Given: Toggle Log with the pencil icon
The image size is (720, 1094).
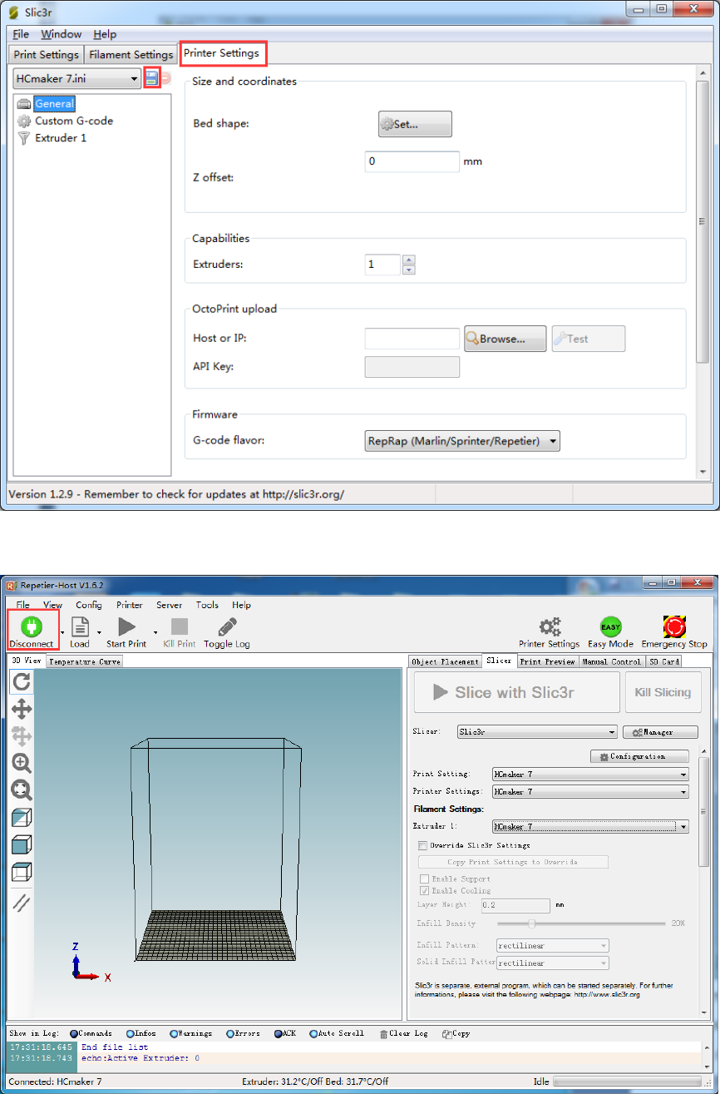Looking at the screenshot, I should click(227, 626).
